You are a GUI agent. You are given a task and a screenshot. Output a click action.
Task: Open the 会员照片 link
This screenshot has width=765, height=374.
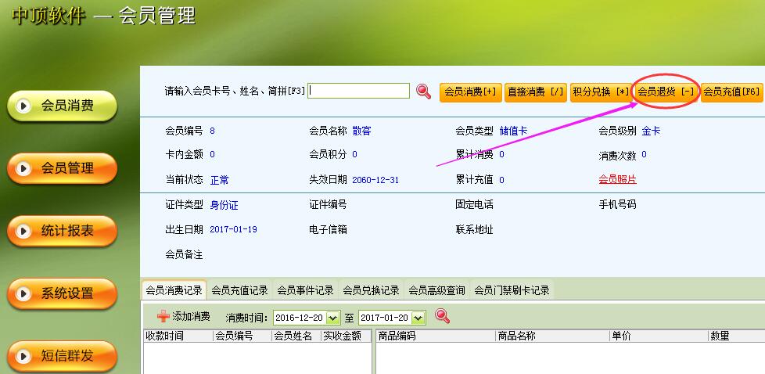click(618, 180)
